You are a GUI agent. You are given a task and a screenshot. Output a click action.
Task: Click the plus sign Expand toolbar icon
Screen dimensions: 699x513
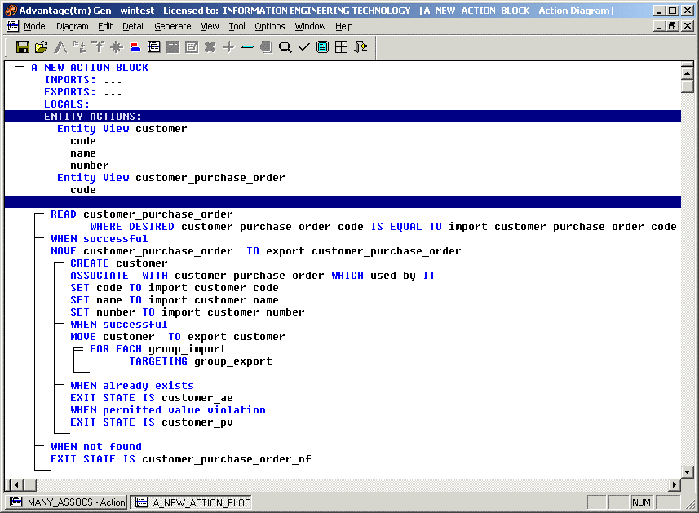pos(228,47)
